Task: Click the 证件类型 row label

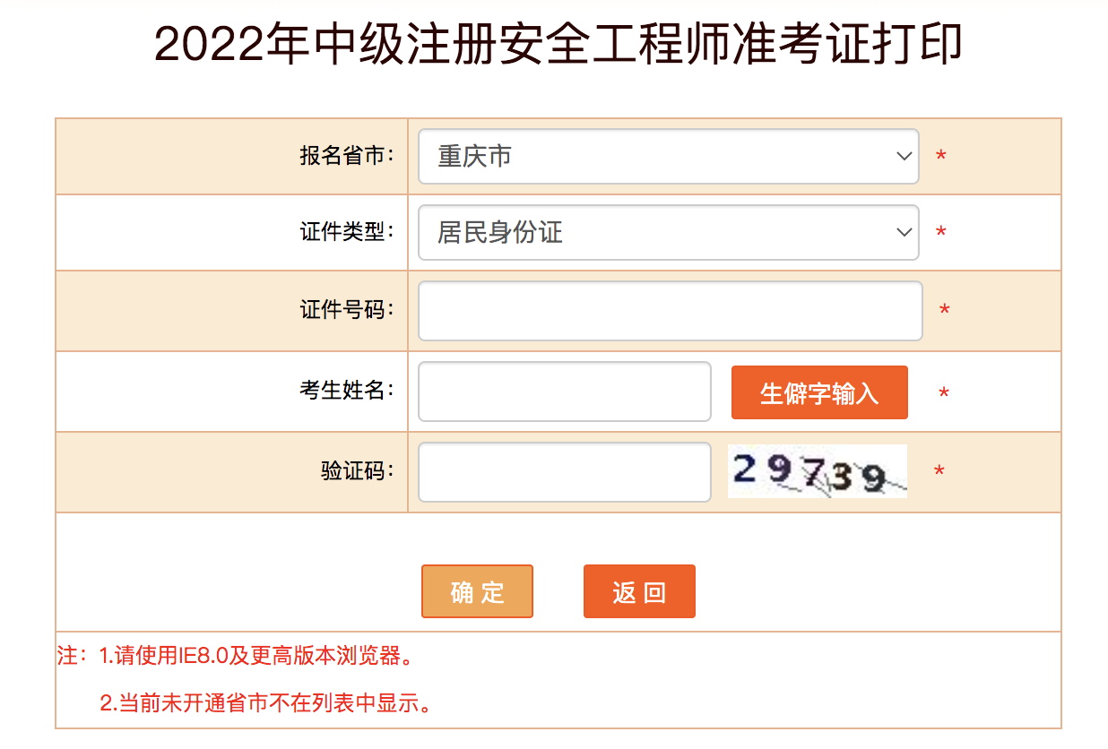Action: (x=346, y=232)
